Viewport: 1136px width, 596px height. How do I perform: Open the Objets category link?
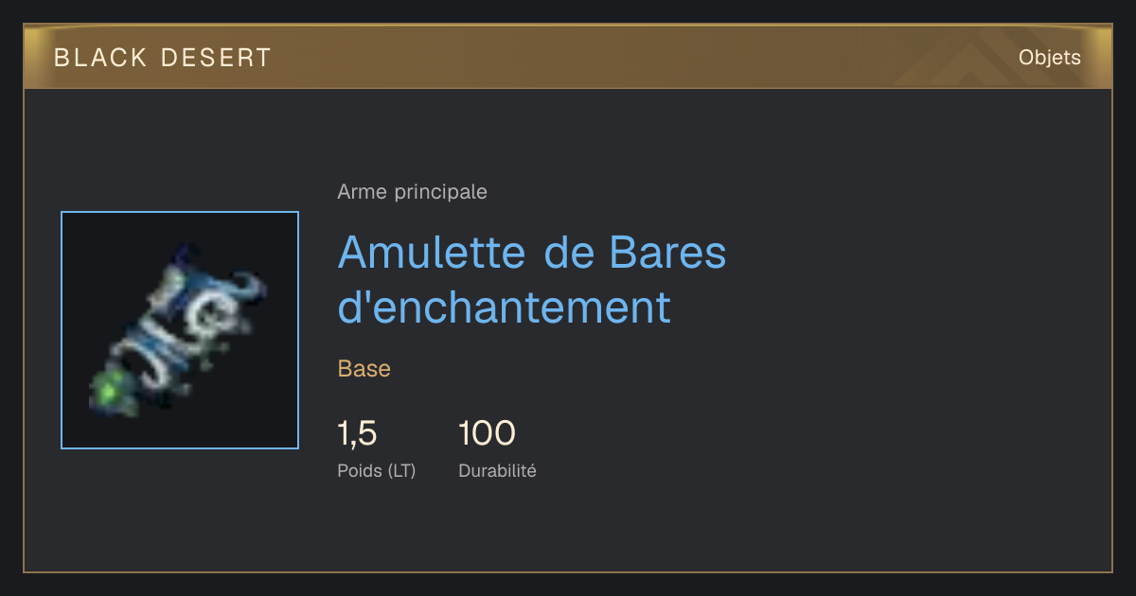(1049, 58)
